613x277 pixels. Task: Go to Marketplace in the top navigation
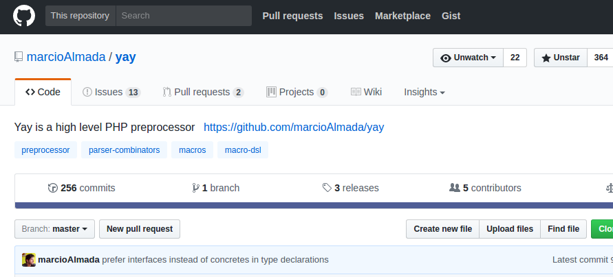[402, 16]
